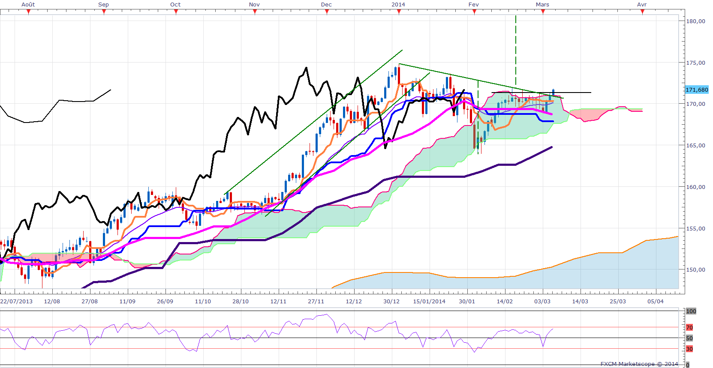The width and height of the screenshot is (713, 368).
Task: Click the red triangle marker under Sep
Action: pyautogui.click(x=104, y=12)
